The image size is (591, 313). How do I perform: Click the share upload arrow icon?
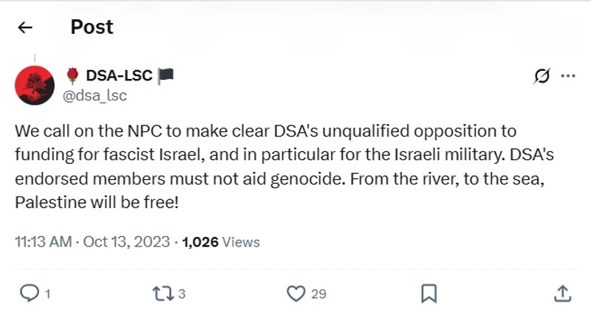point(562,293)
